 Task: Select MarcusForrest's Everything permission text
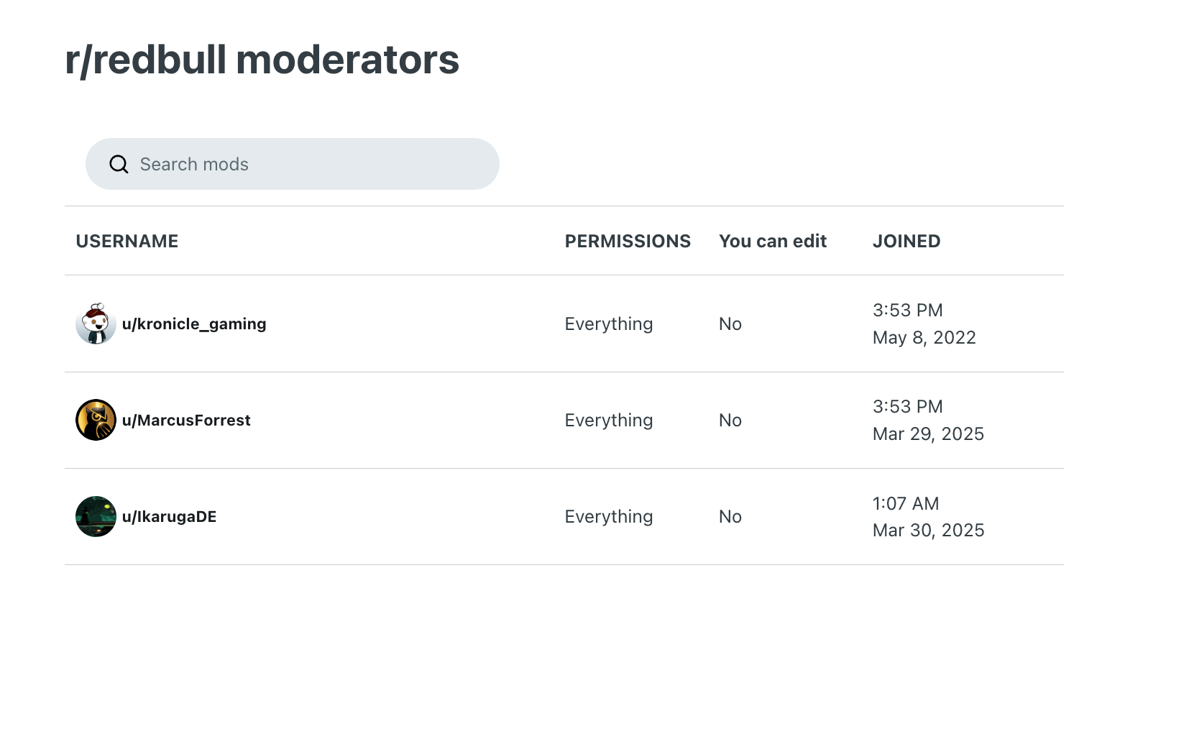click(x=609, y=421)
